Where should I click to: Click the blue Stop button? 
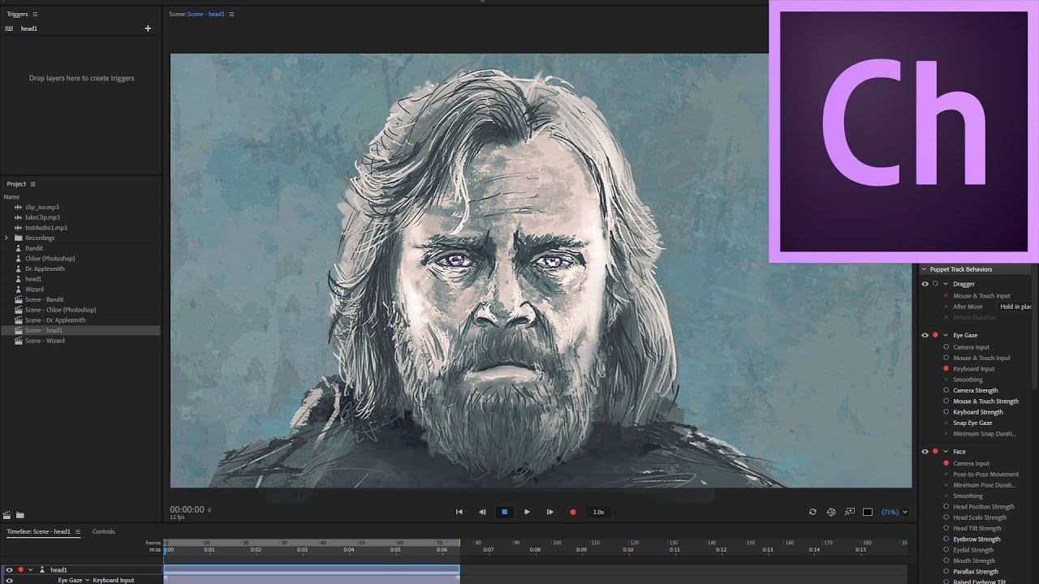click(x=504, y=512)
